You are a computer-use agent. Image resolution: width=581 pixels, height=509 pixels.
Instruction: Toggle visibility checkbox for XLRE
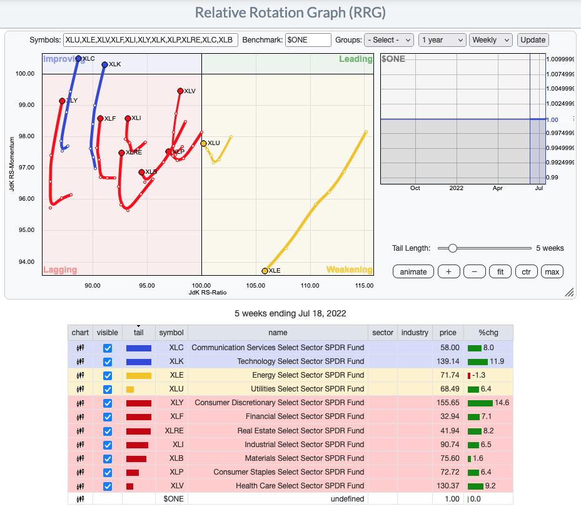[x=108, y=431]
